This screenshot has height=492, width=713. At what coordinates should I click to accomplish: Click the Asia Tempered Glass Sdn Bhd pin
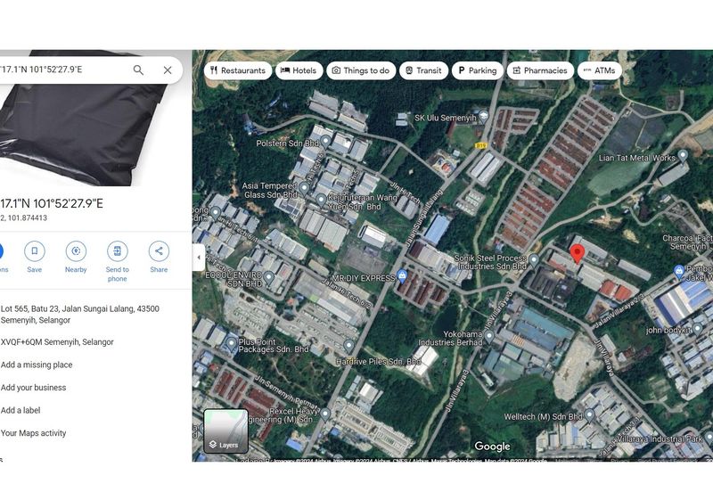304,187
